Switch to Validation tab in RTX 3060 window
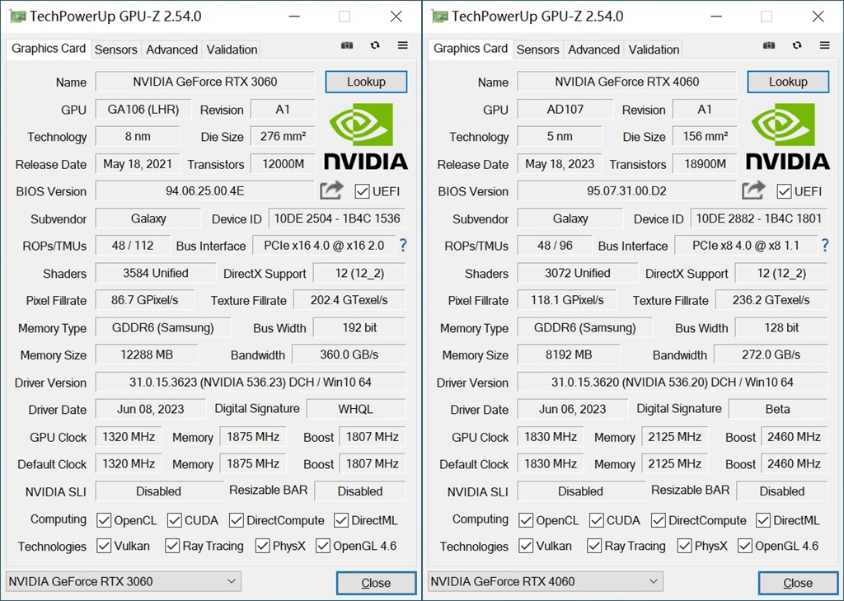Image resolution: width=844 pixels, height=601 pixels. pos(232,49)
